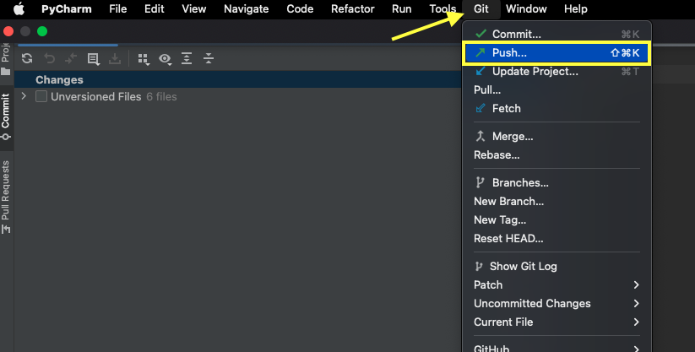Select Fetch in the Git menu
This screenshot has height=352, width=695.
[557, 109]
